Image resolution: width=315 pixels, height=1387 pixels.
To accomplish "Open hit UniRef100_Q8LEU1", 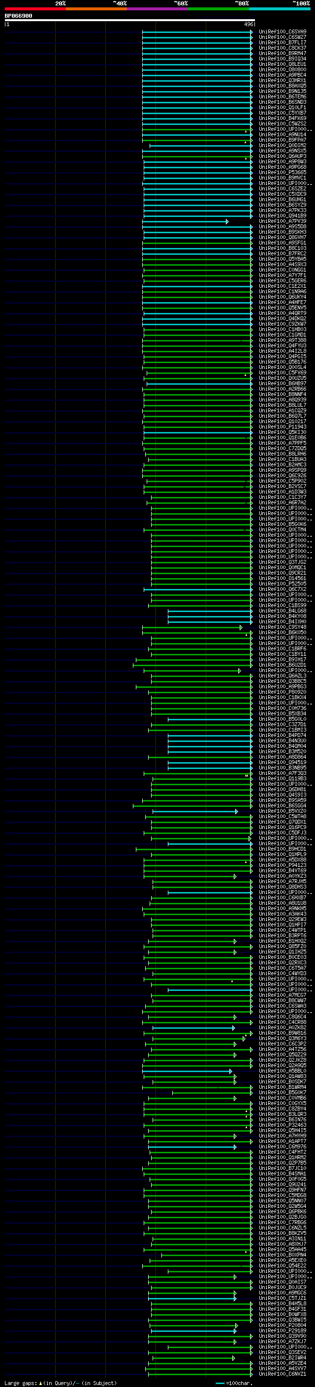I will (282, 64).
